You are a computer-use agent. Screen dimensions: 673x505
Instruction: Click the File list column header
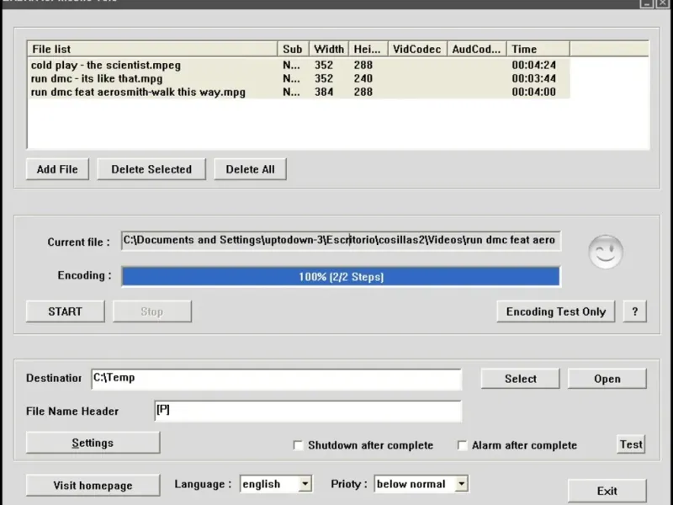coord(152,49)
